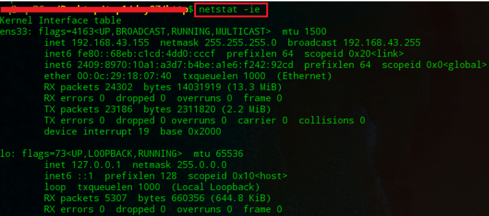Click the "ens33:" interface name
Screen dimensions: 489x216
16,32
